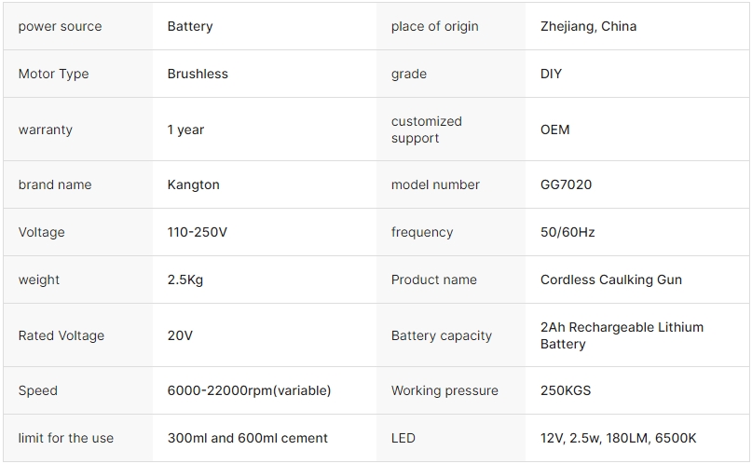This screenshot has width=752, height=464.
Task: Select the 'Zhejiang, China' origin value
Action: (588, 26)
